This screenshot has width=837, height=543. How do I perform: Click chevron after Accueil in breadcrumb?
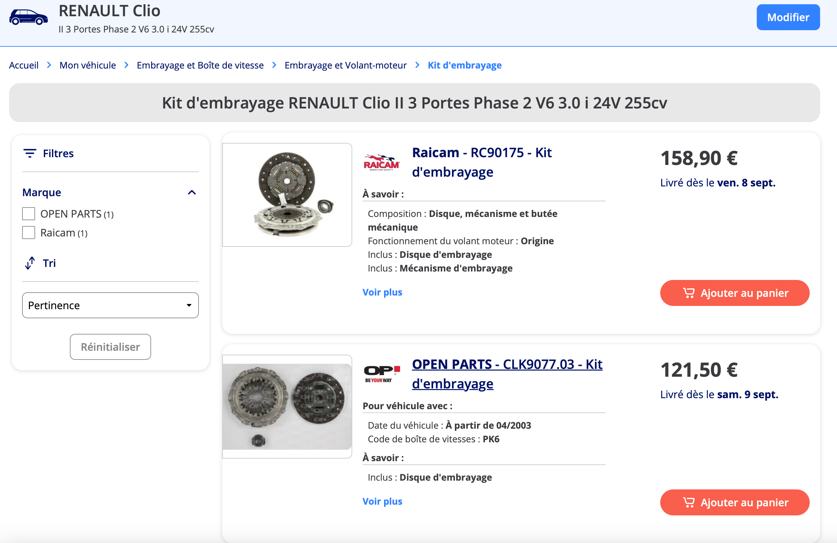pyautogui.click(x=49, y=65)
